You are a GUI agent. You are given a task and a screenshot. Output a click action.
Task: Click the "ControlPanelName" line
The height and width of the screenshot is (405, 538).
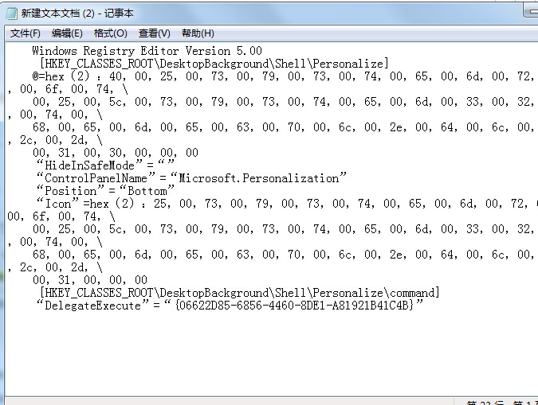191,178
